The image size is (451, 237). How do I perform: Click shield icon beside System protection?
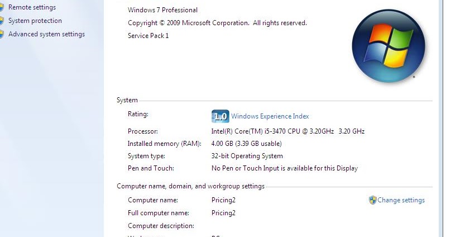click(2, 21)
